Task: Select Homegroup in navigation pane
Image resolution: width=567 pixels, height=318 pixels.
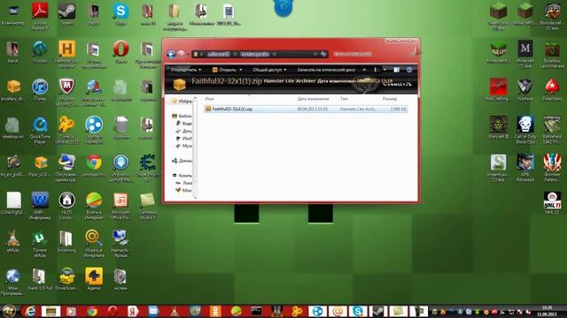Action: click(x=182, y=161)
